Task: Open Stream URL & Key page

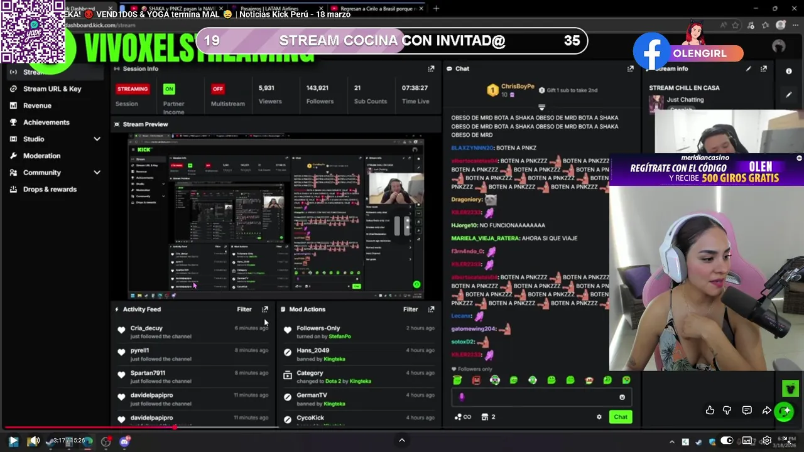Action: pyautogui.click(x=53, y=89)
